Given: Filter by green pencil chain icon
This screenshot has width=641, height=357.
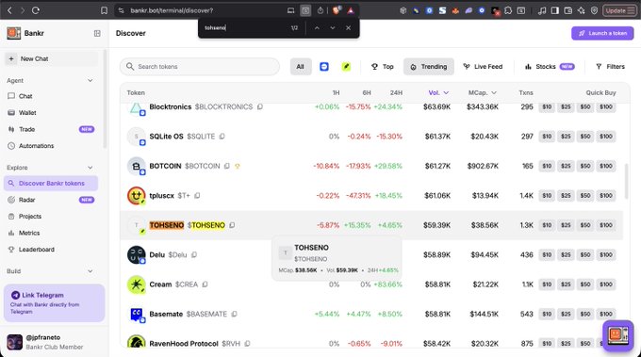Looking at the screenshot, I should coord(346,67).
